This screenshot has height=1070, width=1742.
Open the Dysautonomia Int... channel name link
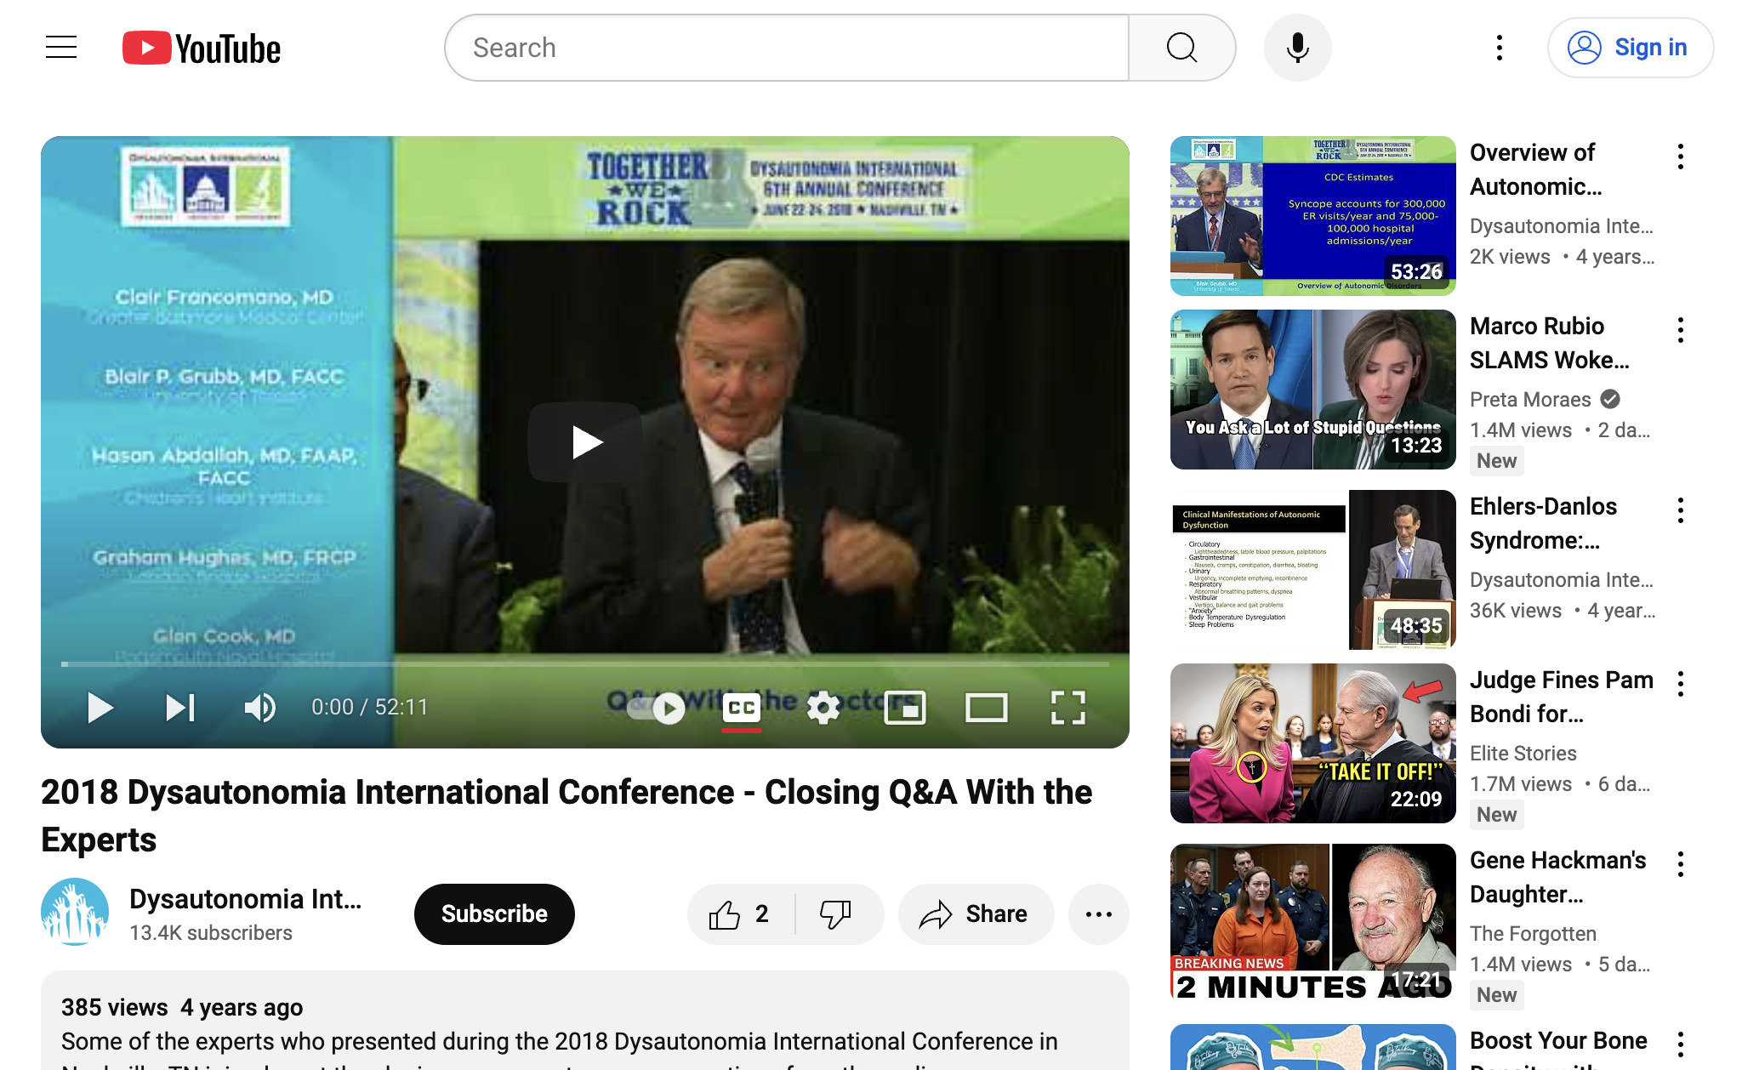(245, 899)
